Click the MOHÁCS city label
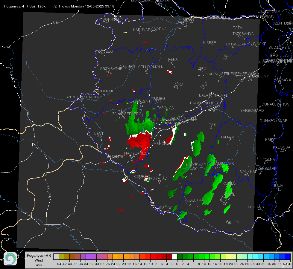The width and height of the screenshot is (293, 269). click(256, 207)
